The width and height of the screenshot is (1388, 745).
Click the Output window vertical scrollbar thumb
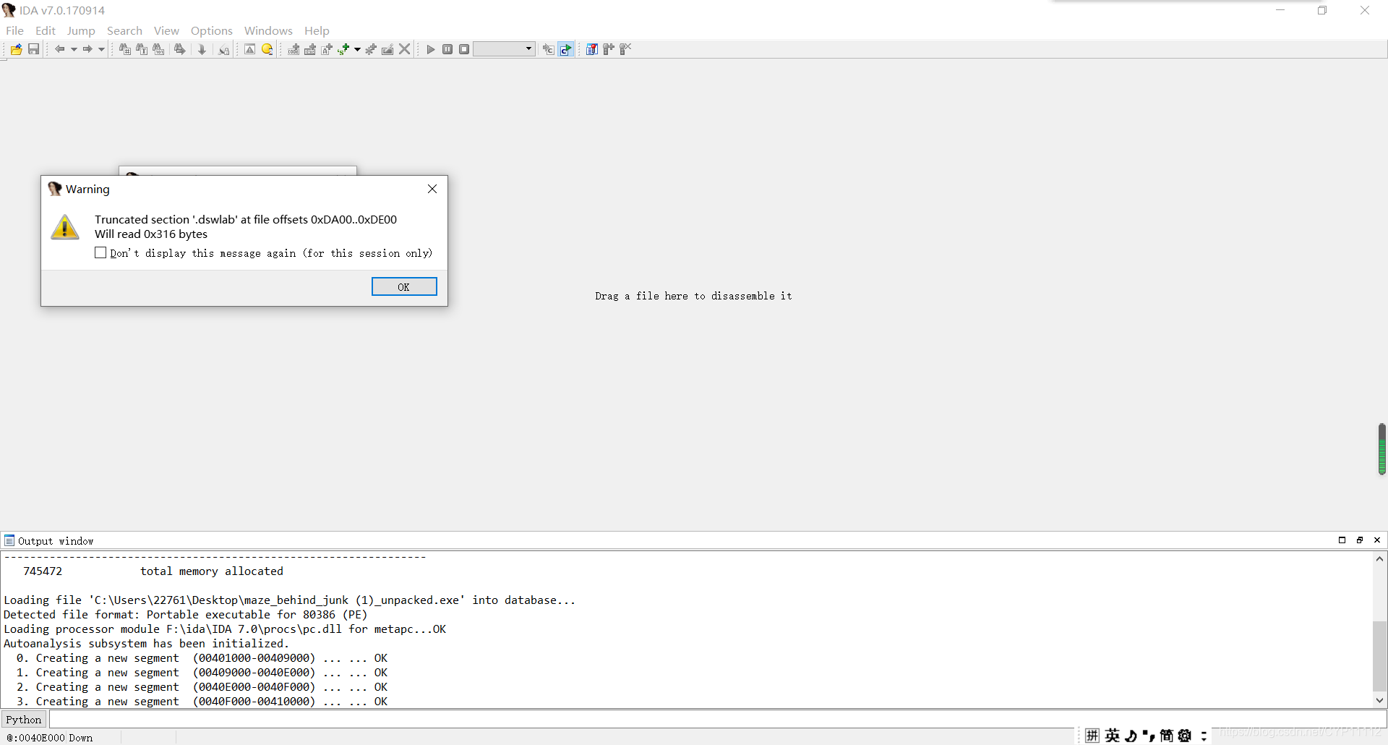point(1379,657)
